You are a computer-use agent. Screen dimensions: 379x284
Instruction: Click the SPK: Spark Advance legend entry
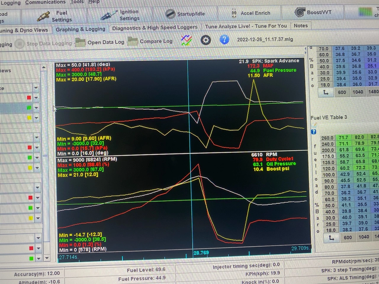269,61
